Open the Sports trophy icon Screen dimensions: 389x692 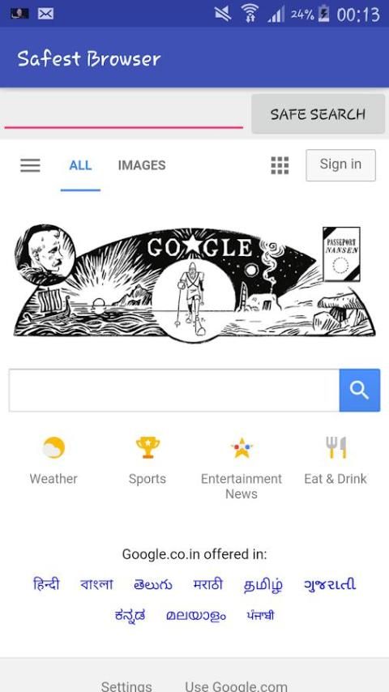click(x=148, y=448)
